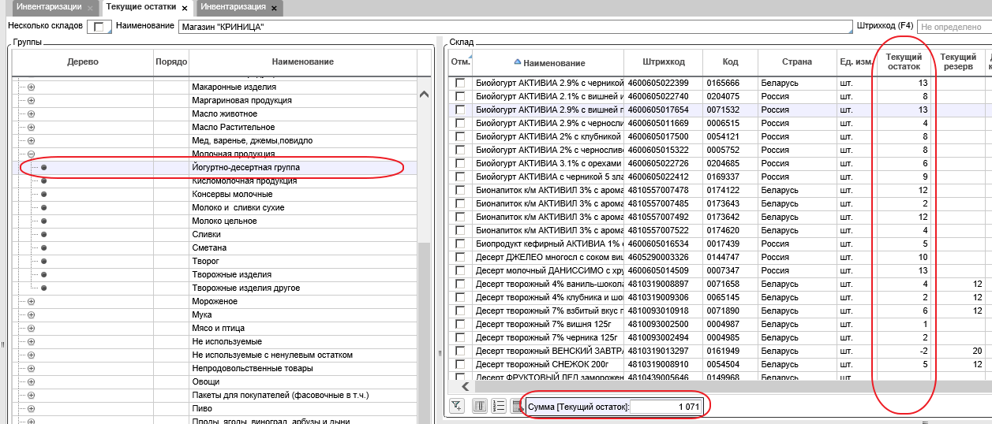Click the sort arrow beside Наименование column

[x=518, y=62]
